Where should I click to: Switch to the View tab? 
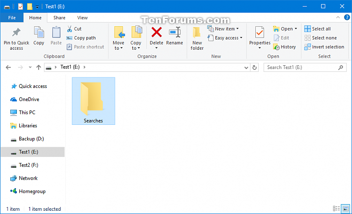tap(83, 17)
